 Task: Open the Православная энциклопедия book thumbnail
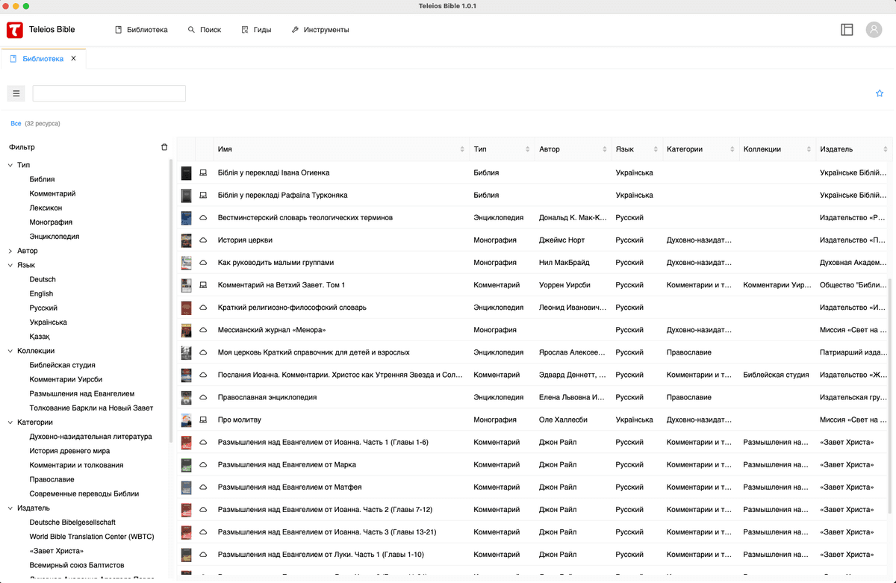[186, 398]
